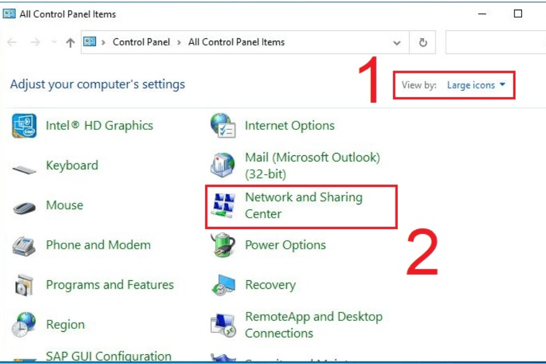Image resolution: width=546 pixels, height=364 pixels.
Task: Click Control Panel in the breadcrumb path
Action: click(141, 42)
